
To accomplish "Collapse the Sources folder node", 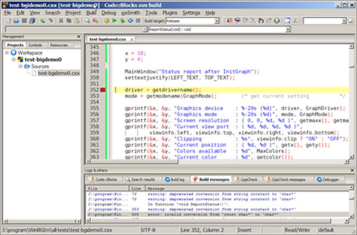I will pos(21,66).
